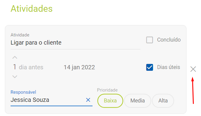Remove the activity with the gray X icon
The width and height of the screenshot is (201, 116).
tap(193, 69)
